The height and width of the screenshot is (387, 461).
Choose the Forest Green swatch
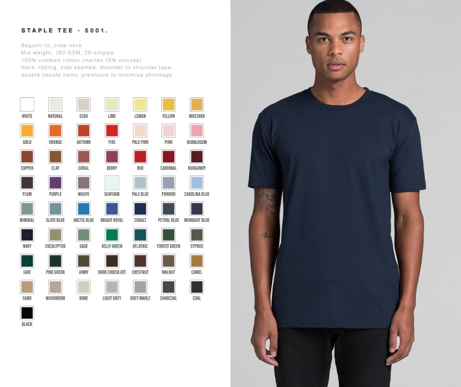169,235
